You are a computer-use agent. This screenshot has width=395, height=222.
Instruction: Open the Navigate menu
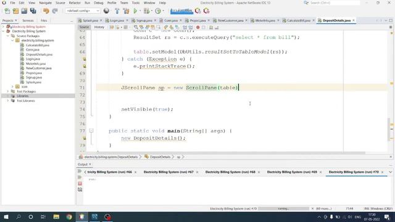click(x=45, y=2)
